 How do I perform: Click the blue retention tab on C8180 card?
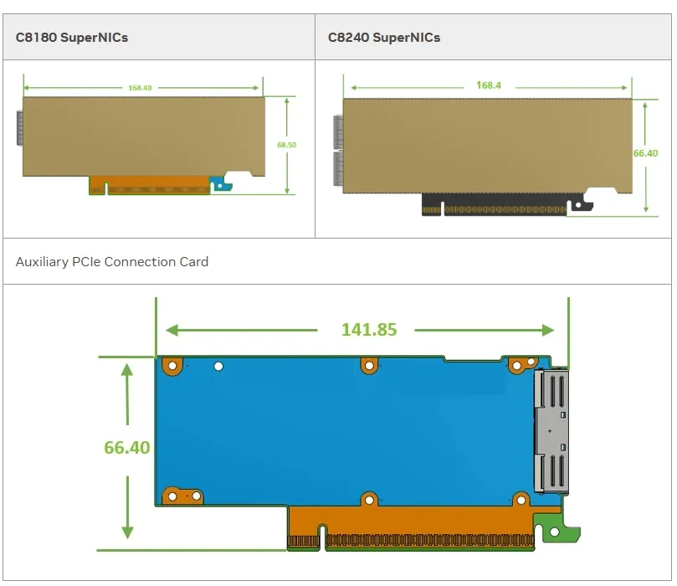[x=221, y=183]
